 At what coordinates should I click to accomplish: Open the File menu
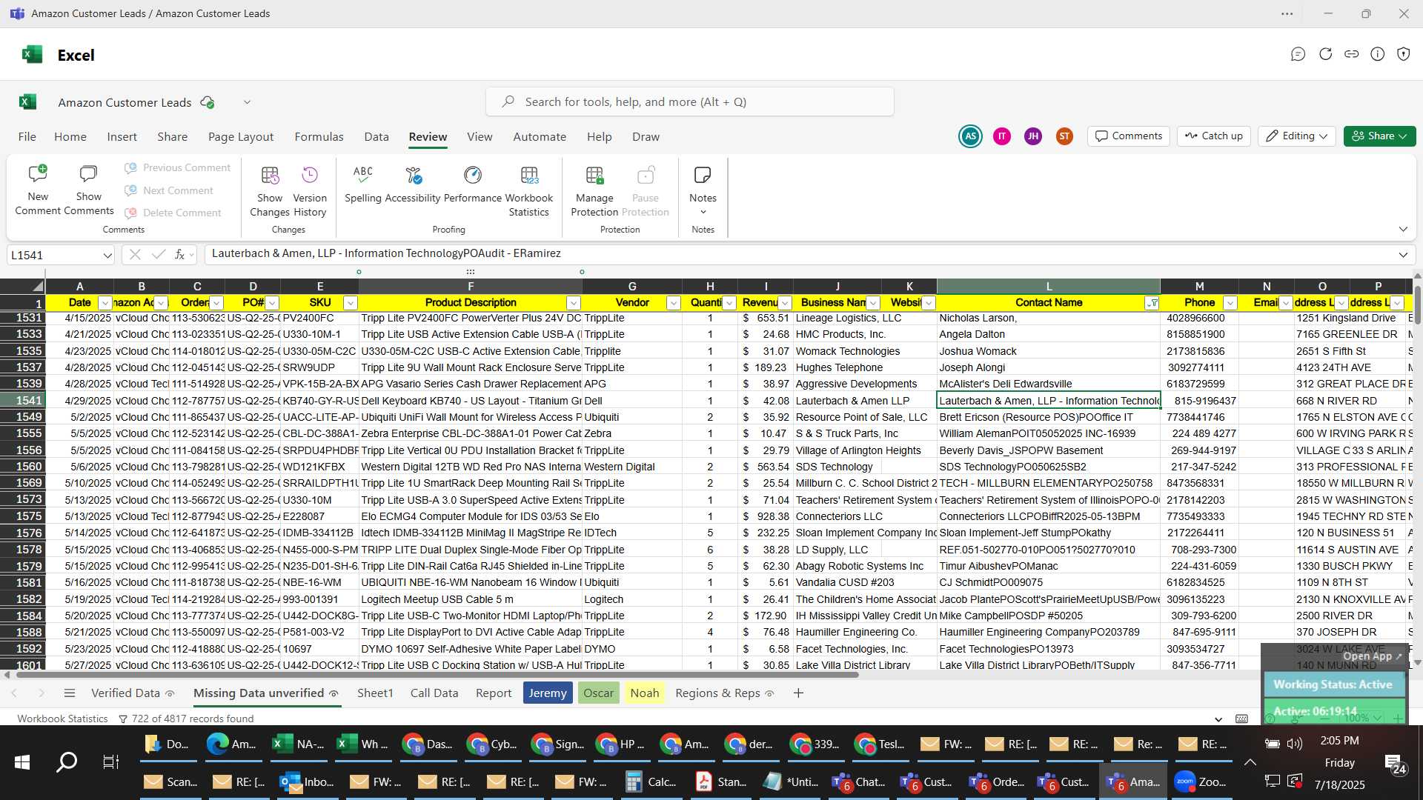tap(27, 137)
